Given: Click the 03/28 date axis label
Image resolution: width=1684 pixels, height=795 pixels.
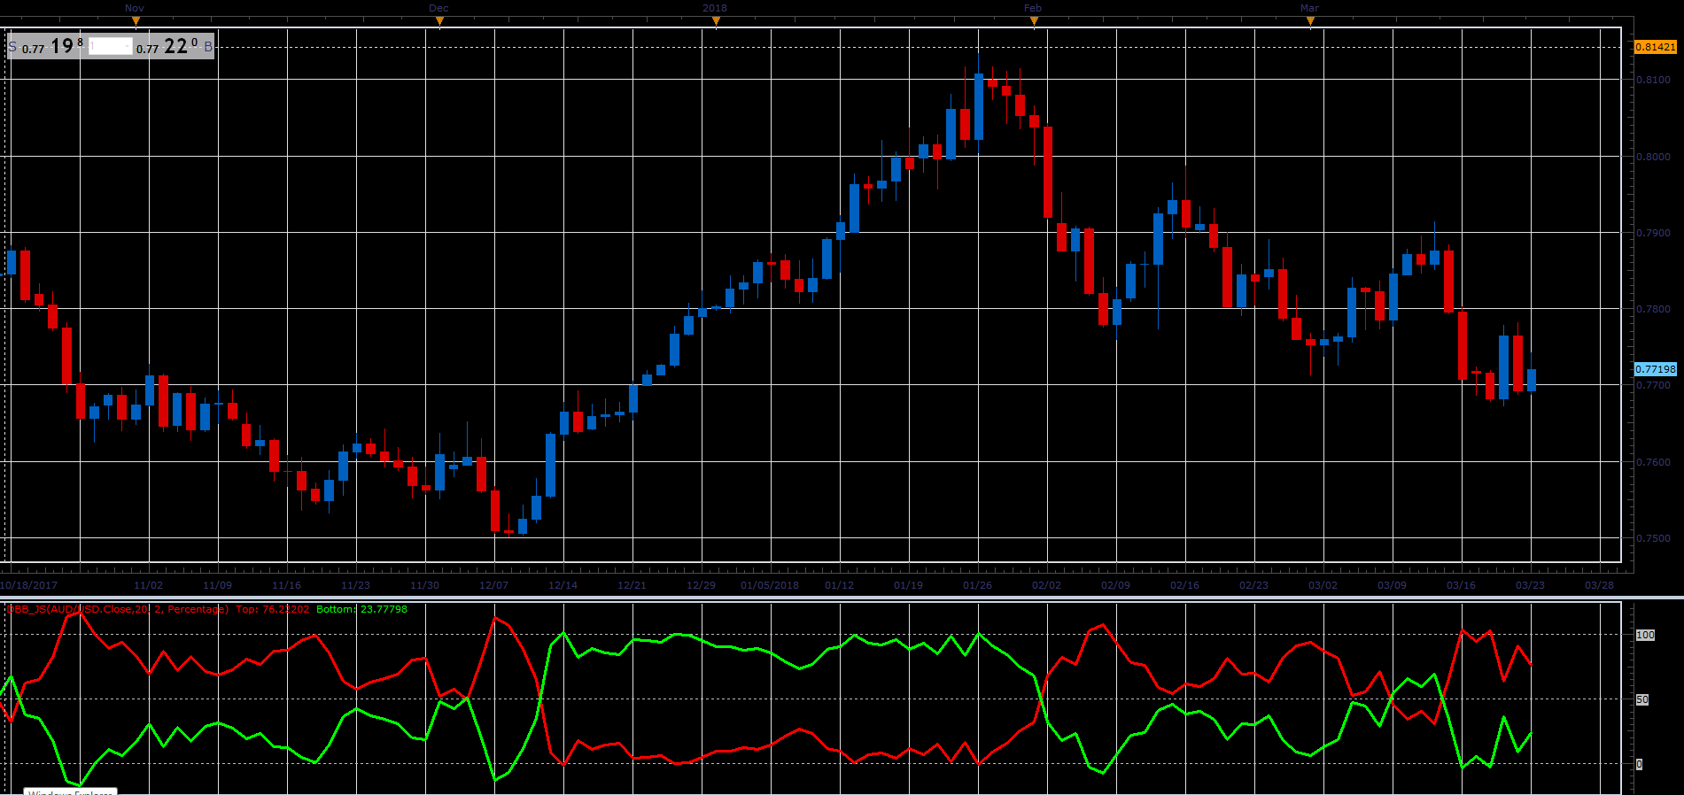Looking at the screenshot, I should click(1599, 585).
